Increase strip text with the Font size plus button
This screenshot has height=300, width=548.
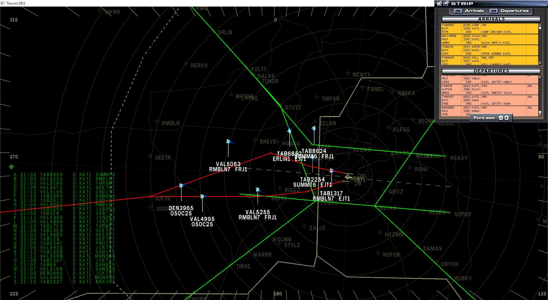tap(506, 117)
